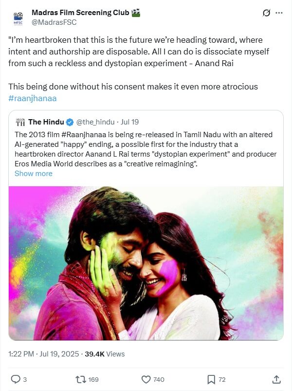292x391 pixels.
Task: View the Raanjhanaa movie still image
Action: (146, 263)
